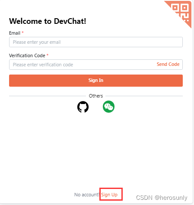Open the Sign Up link

tap(109, 195)
